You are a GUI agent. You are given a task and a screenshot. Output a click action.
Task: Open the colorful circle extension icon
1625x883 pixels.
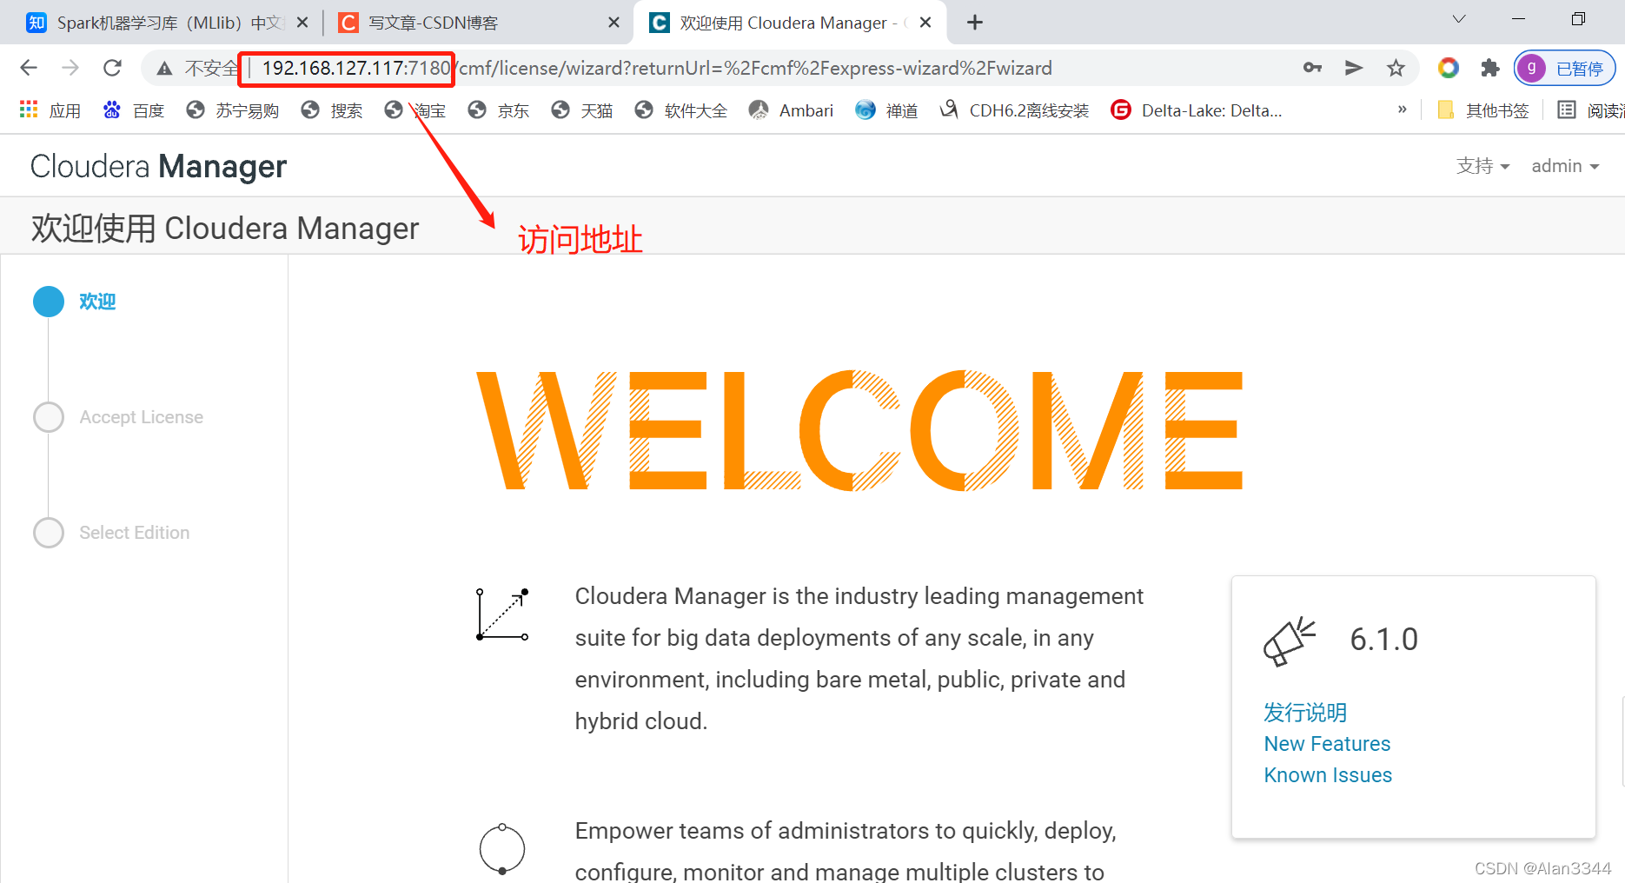1448,68
